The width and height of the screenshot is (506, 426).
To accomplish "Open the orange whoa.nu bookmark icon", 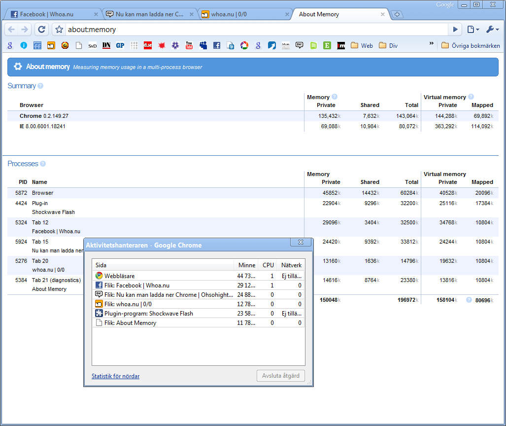I will point(51,45).
